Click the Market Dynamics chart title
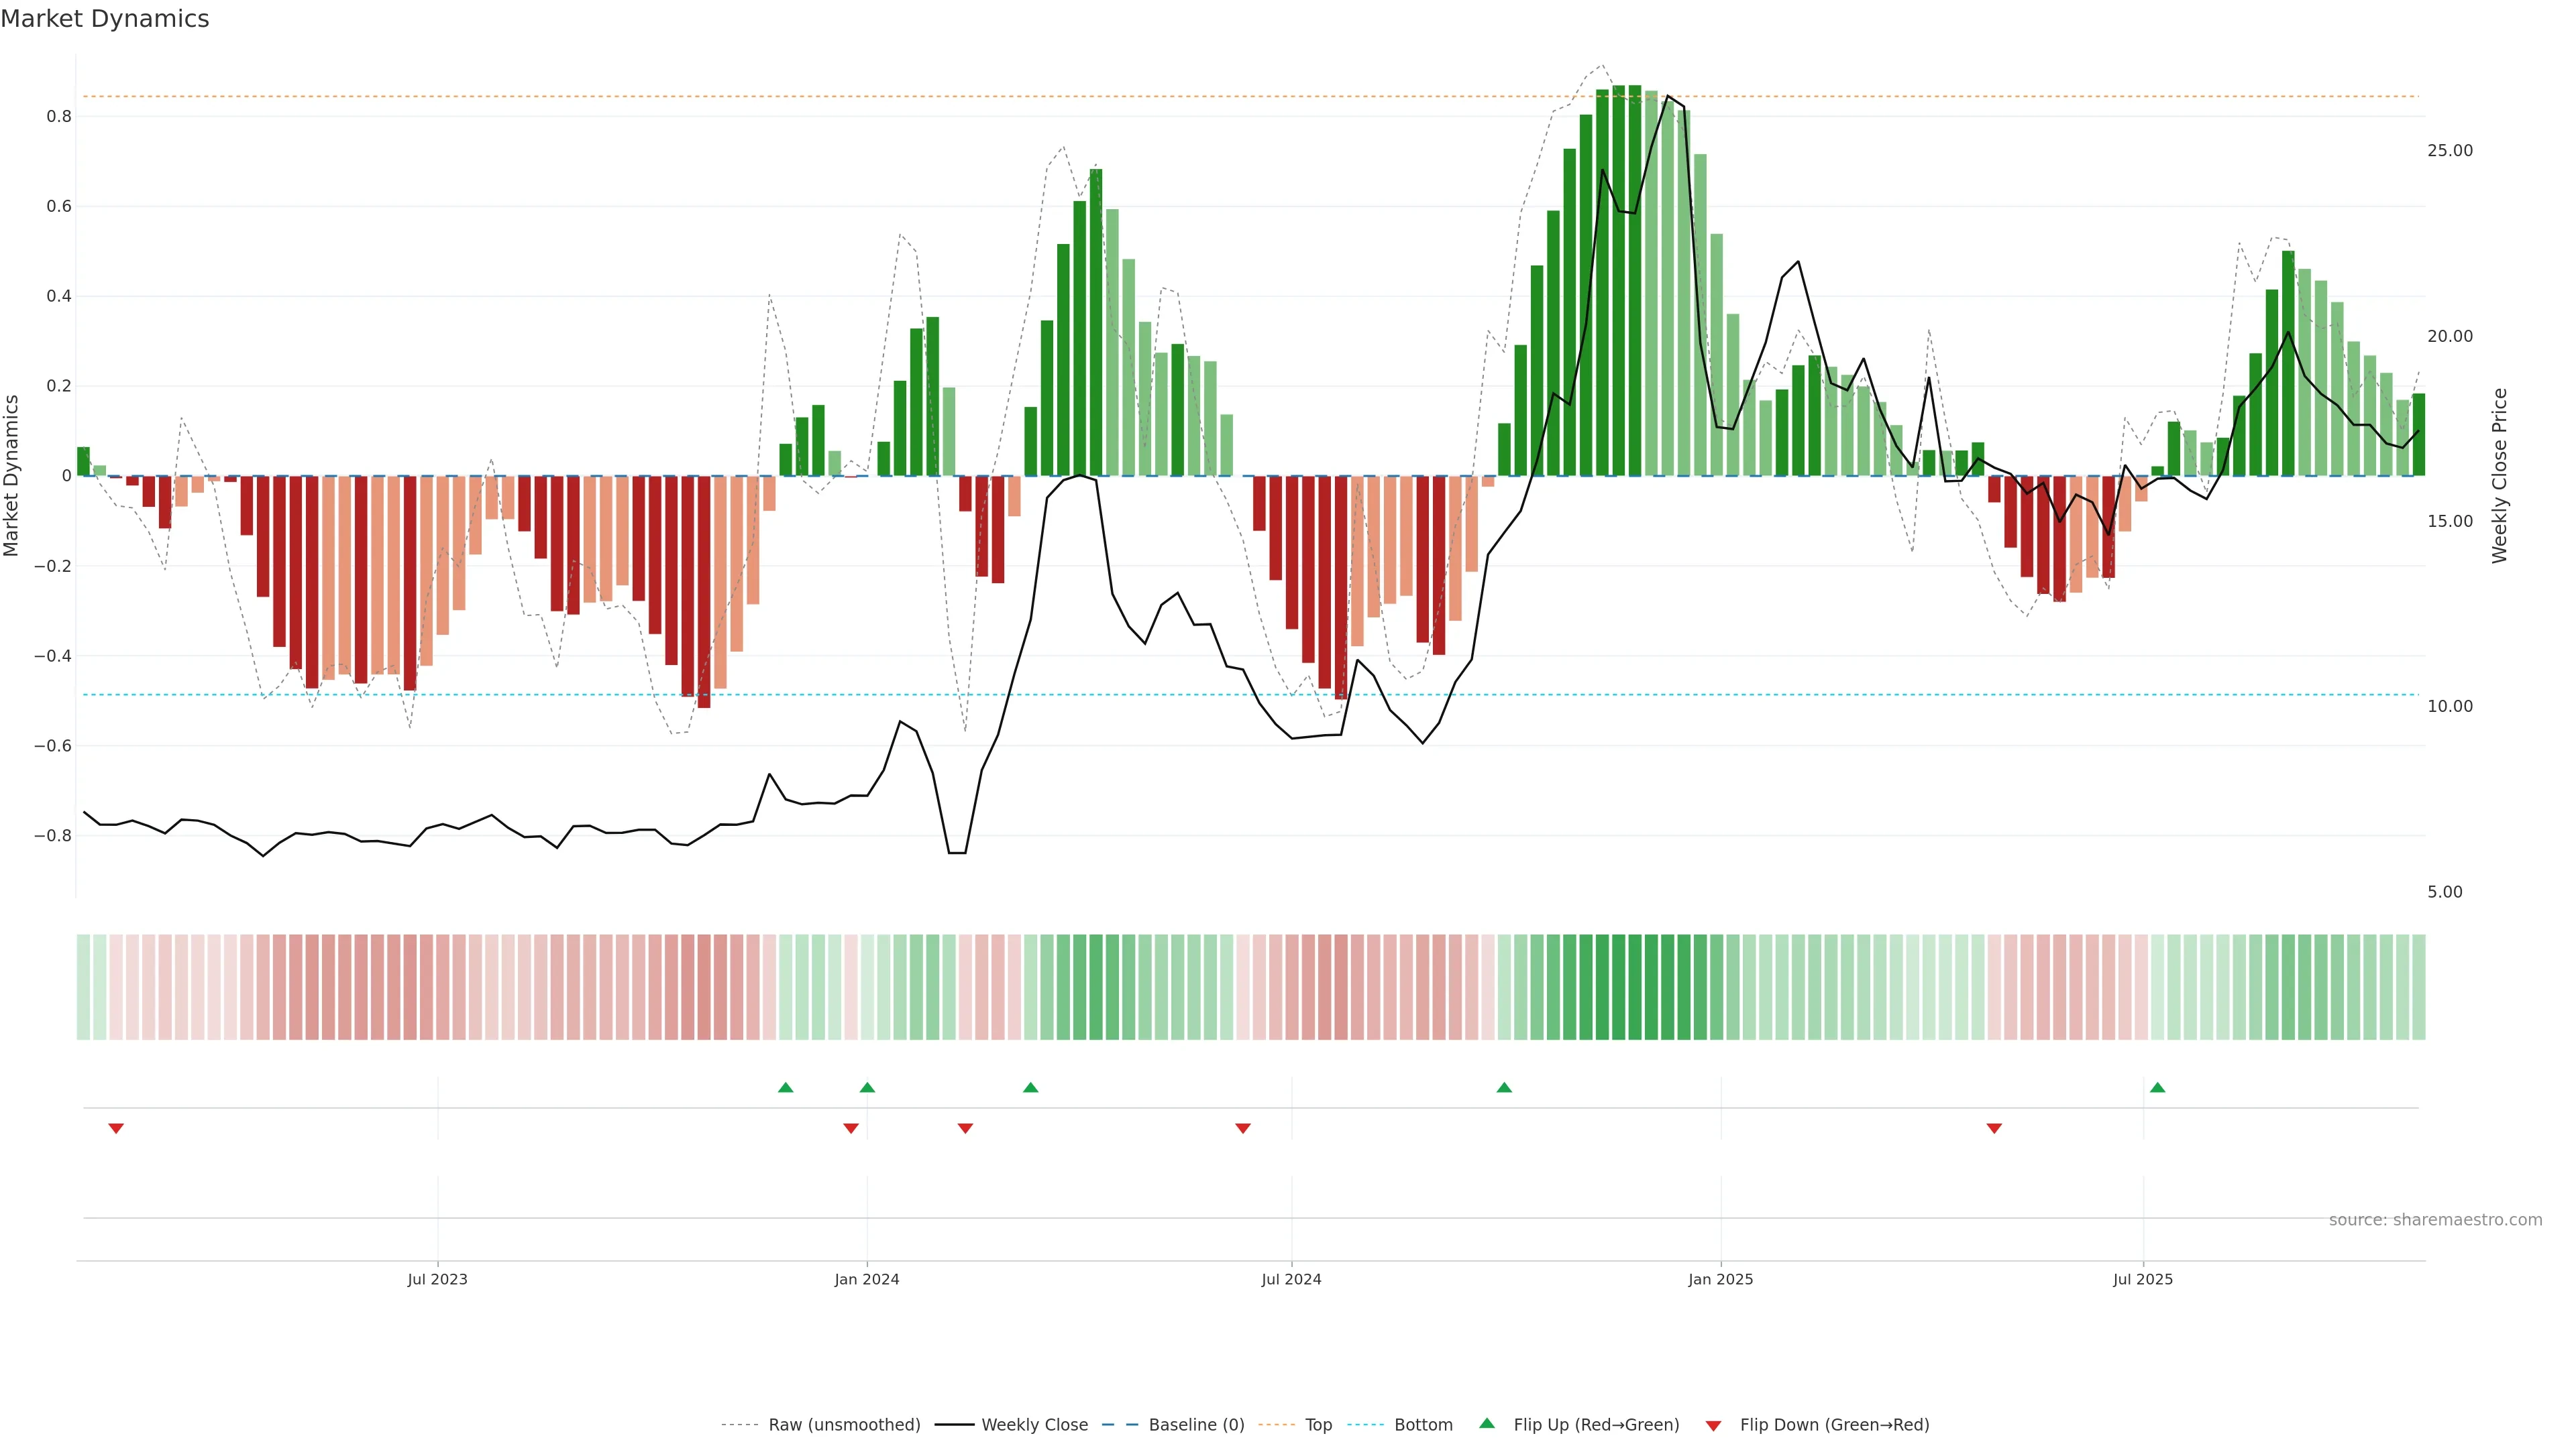 pyautogui.click(x=105, y=19)
